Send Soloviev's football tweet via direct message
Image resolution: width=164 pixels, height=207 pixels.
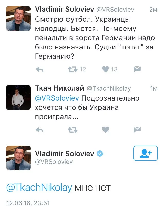coord(137,69)
